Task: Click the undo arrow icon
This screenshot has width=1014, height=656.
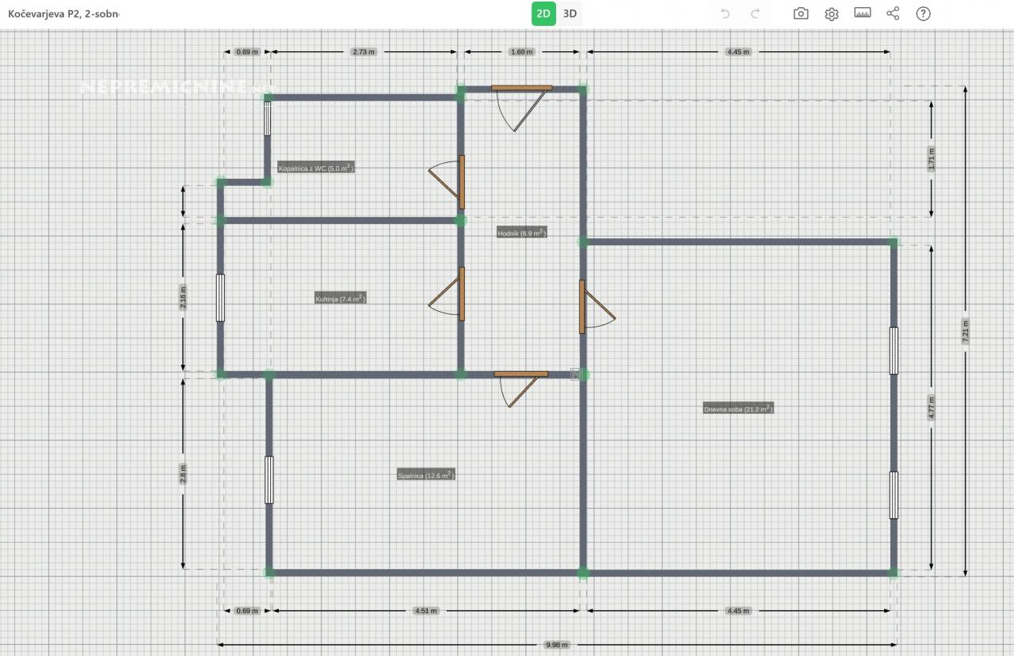Action: [725, 13]
